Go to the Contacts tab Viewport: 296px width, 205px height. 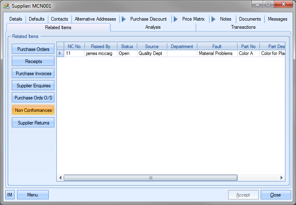tap(59, 19)
